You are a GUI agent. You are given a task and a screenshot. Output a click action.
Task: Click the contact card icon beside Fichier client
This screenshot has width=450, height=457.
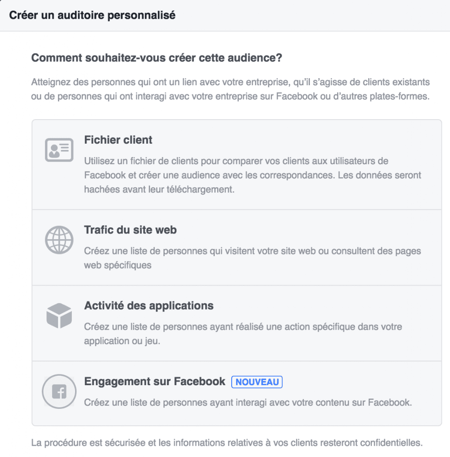pyautogui.click(x=59, y=151)
